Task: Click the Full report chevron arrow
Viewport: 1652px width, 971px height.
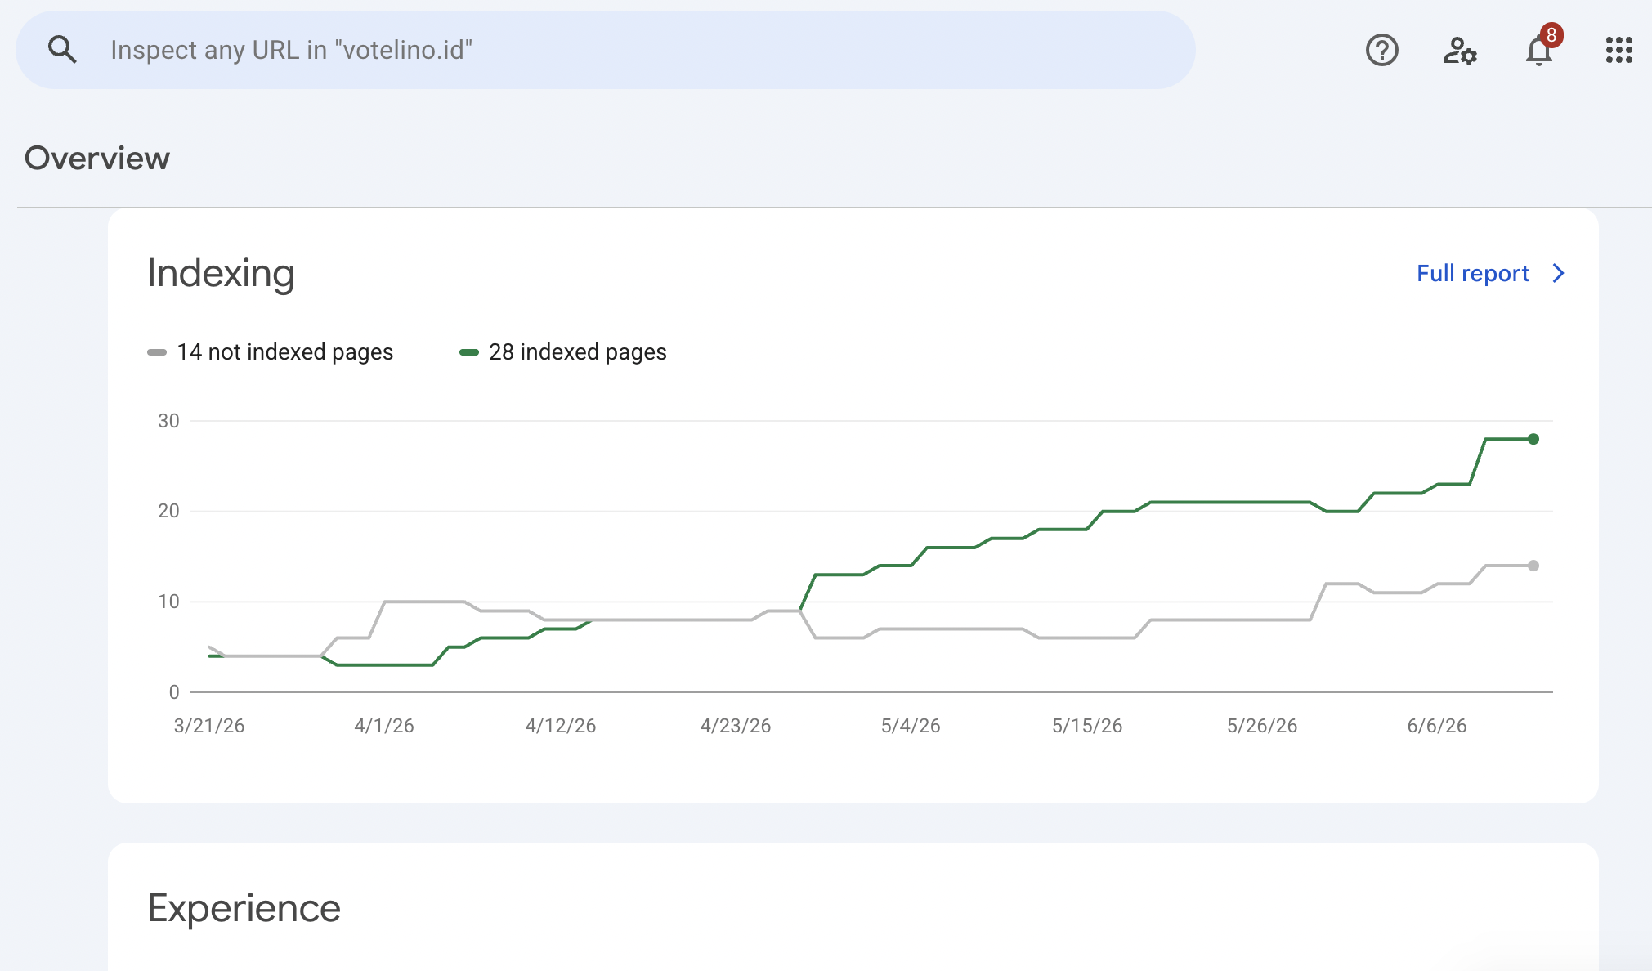Action: pyautogui.click(x=1558, y=273)
